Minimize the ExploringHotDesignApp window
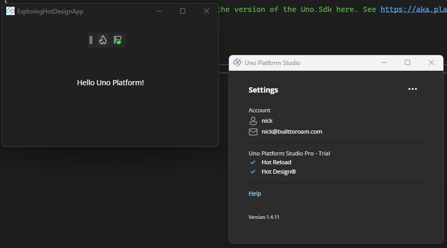 click(x=159, y=11)
